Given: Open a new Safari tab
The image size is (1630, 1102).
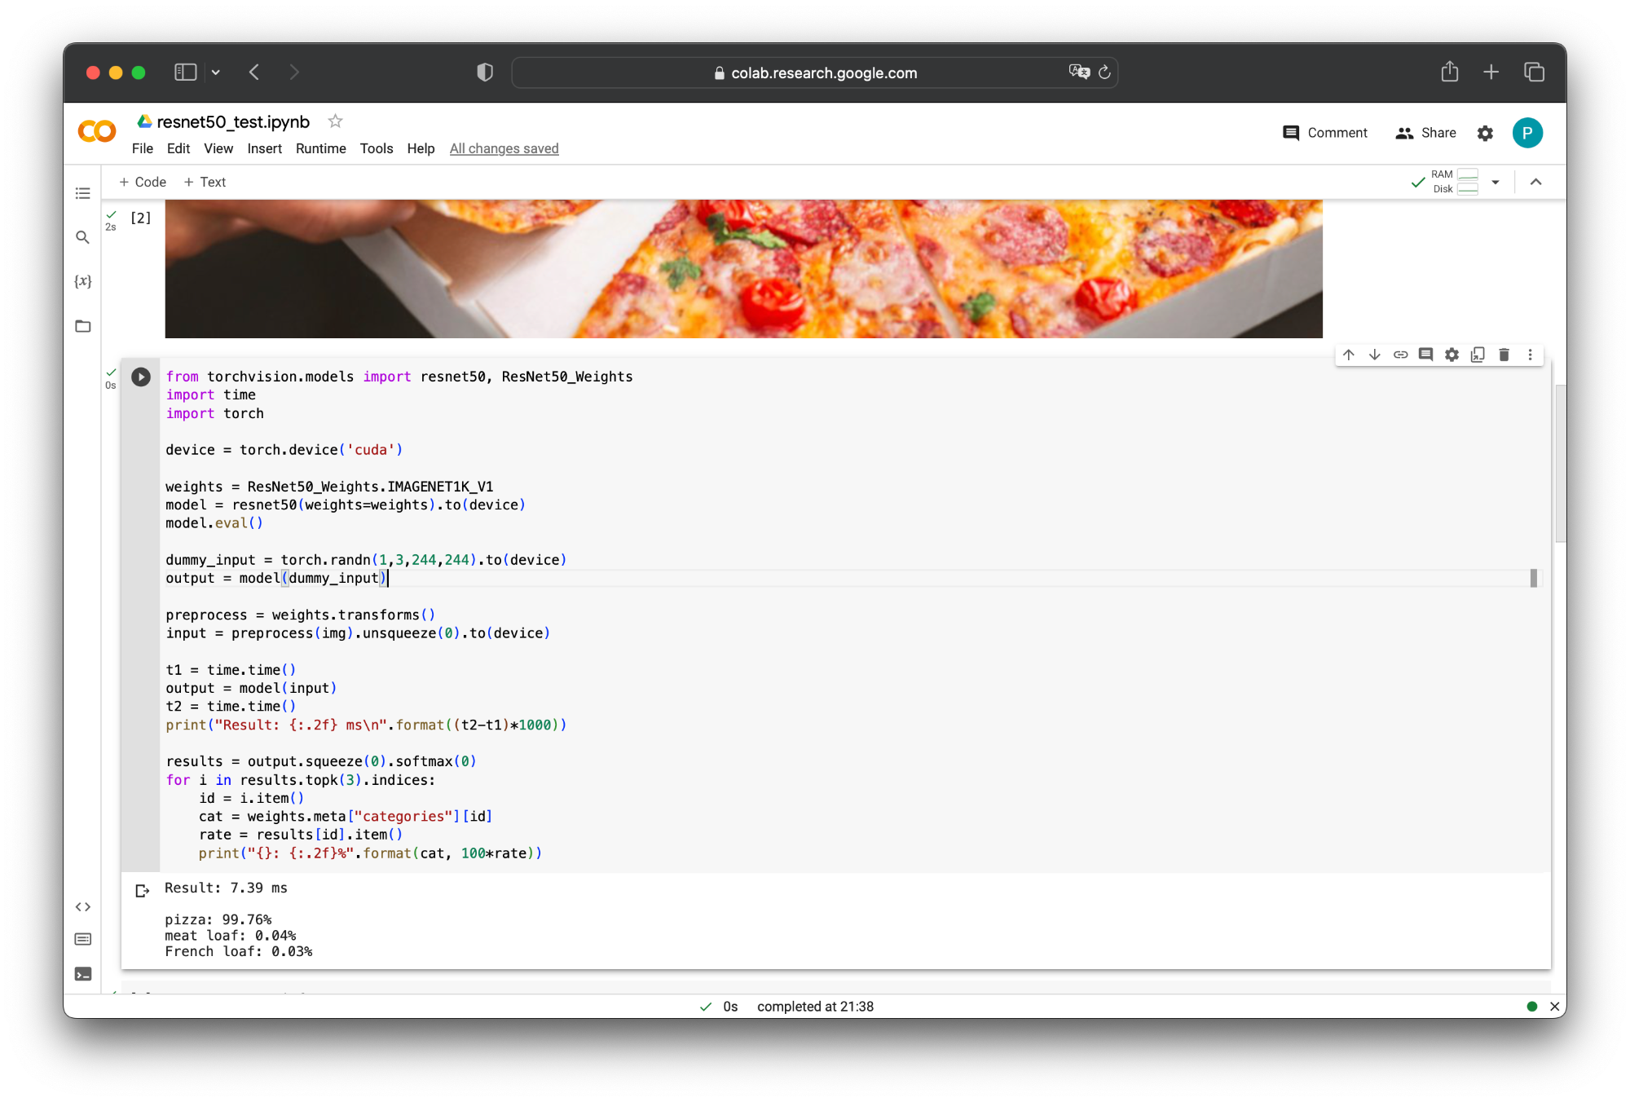Looking at the screenshot, I should (1491, 72).
